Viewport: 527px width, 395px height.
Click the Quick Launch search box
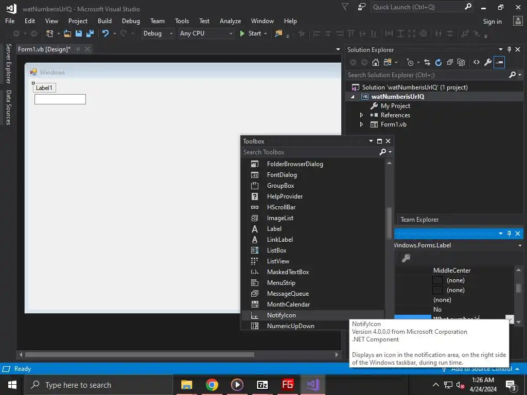417,7
